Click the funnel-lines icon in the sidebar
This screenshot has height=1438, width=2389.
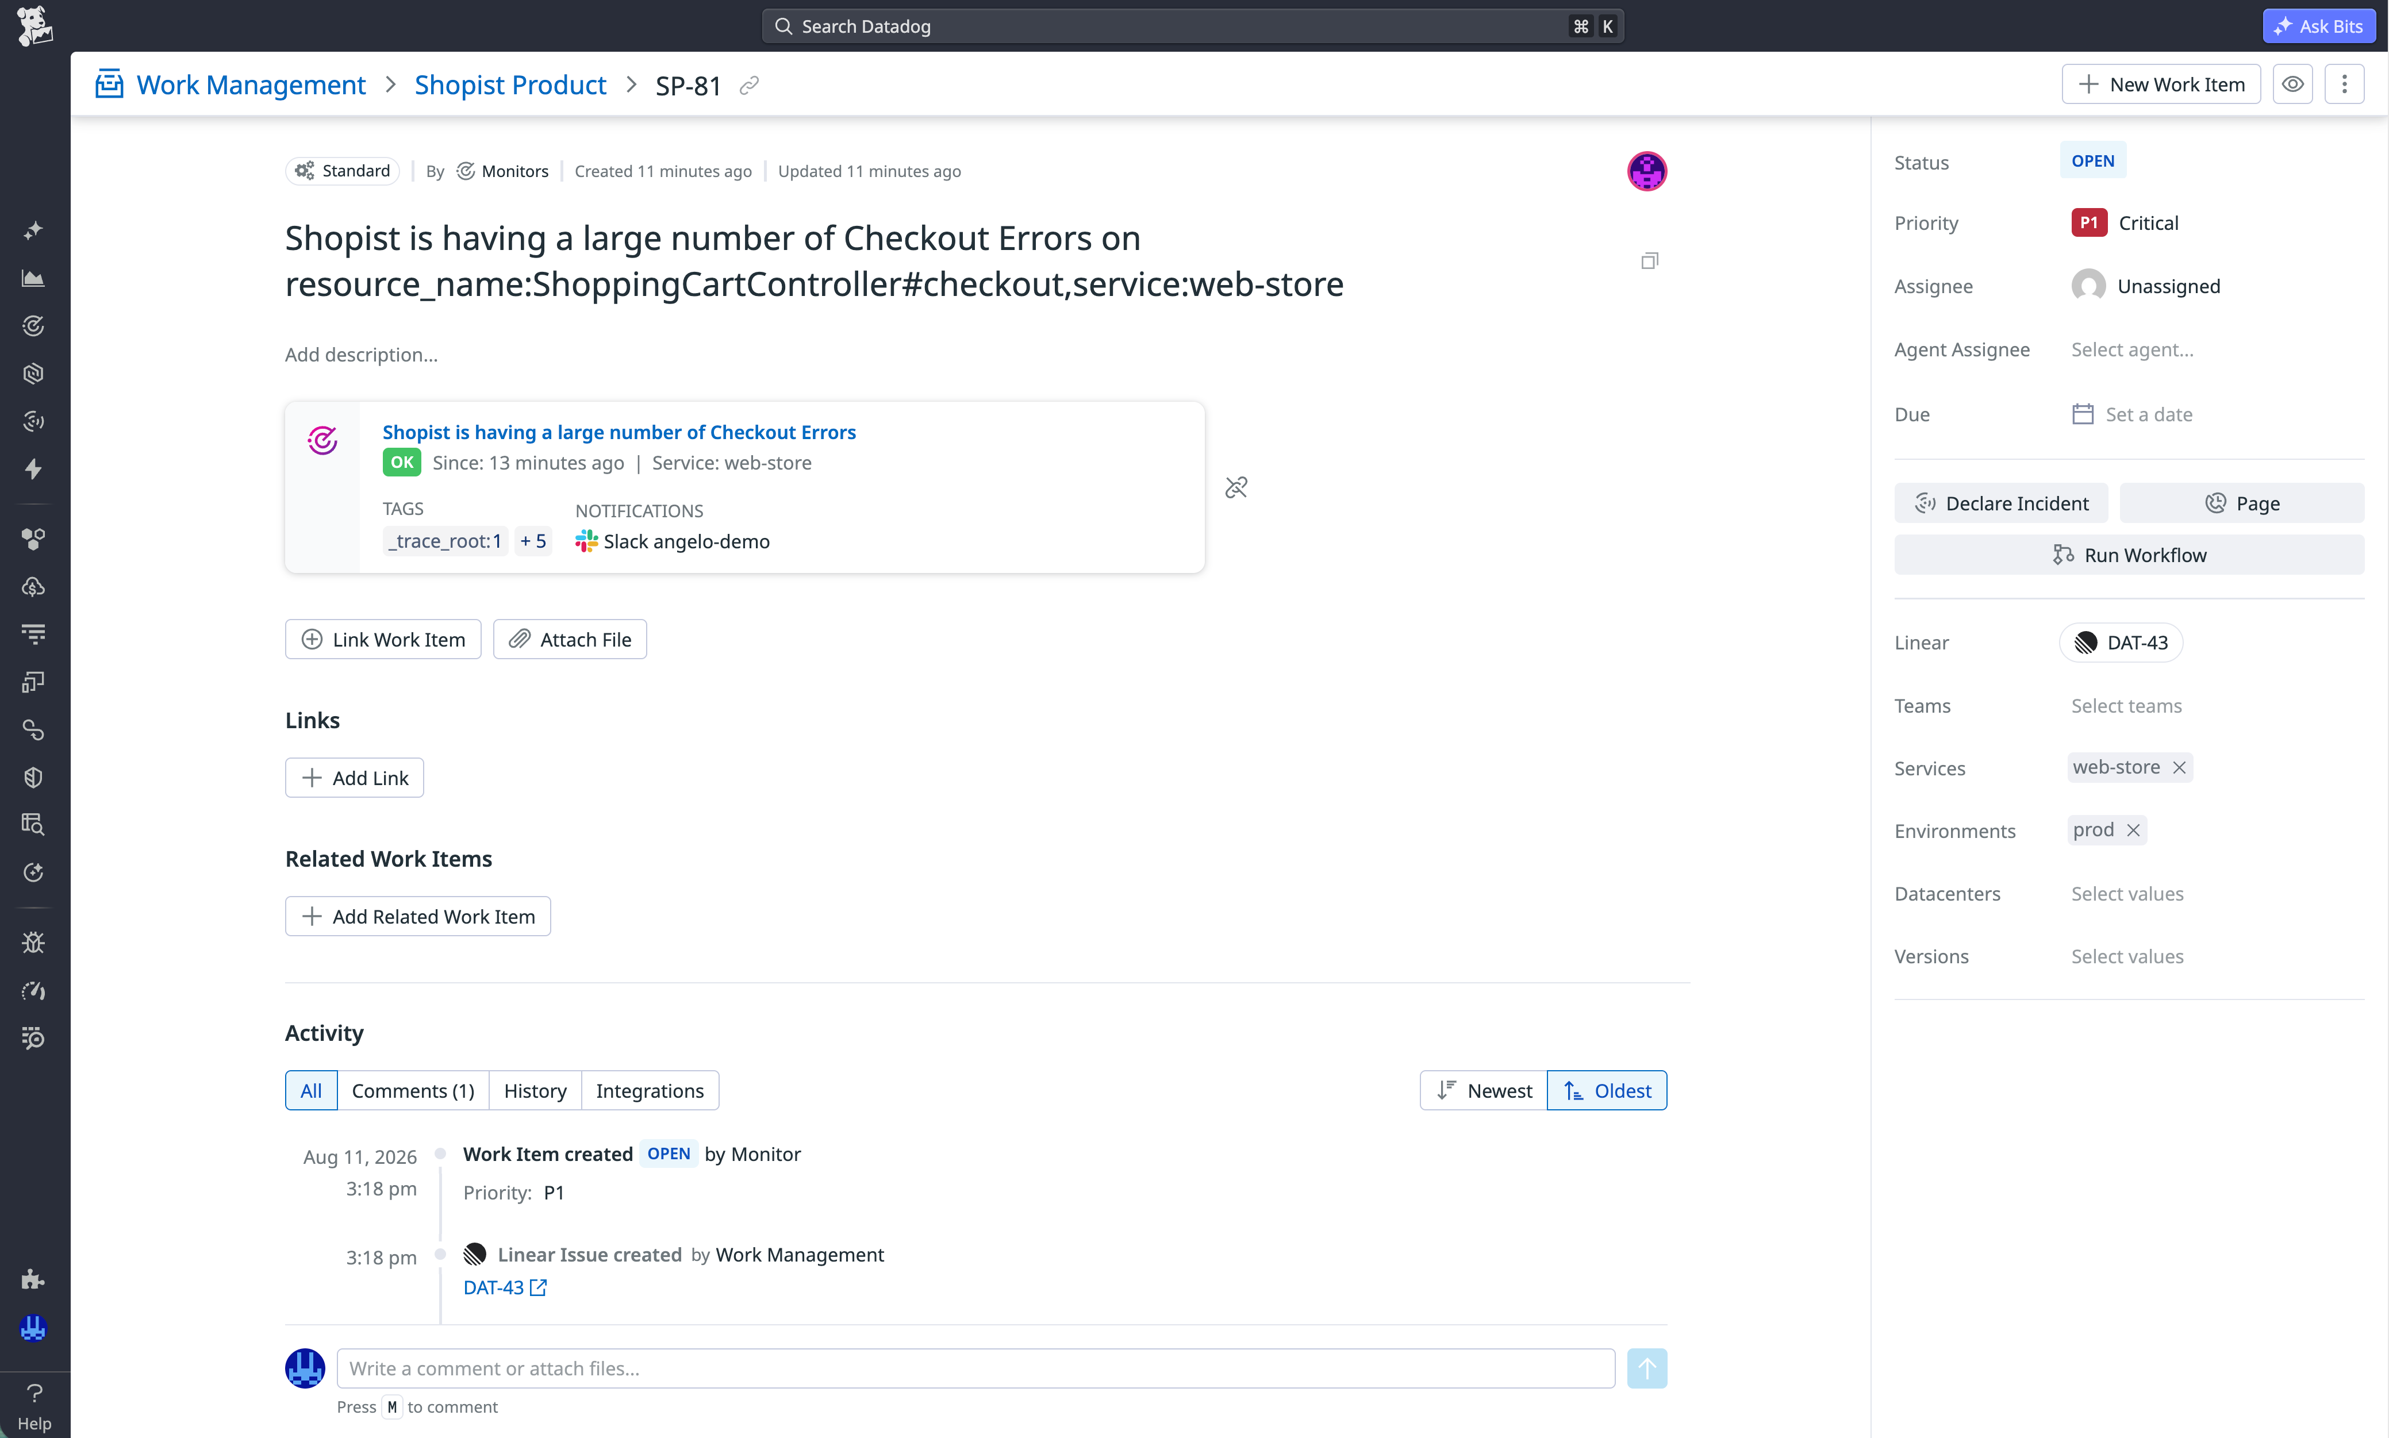[34, 634]
